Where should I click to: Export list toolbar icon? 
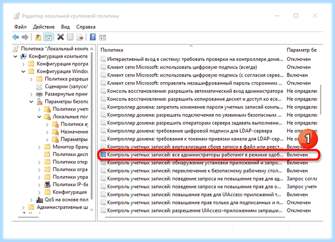tap(80, 37)
